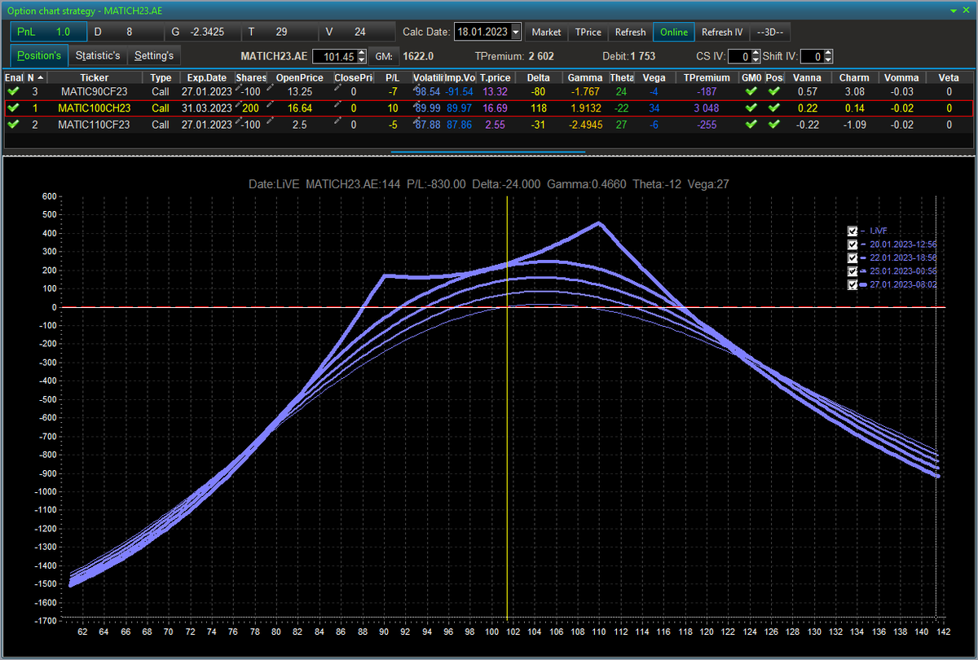Toggle the G (gamma) -2.3425 chart mode
978x660 pixels.
point(202,32)
